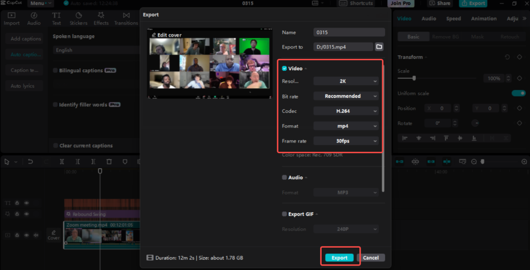Switch to the Remove BG tab
The height and width of the screenshot is (270, 530).
(446, 36)
